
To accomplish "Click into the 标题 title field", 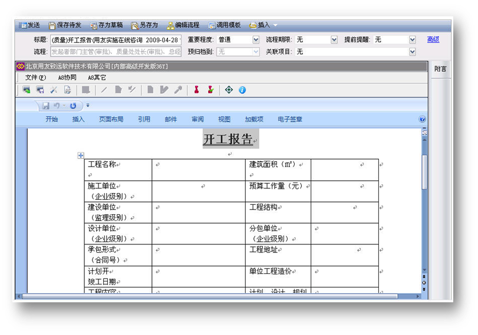I will pos(115,40).
